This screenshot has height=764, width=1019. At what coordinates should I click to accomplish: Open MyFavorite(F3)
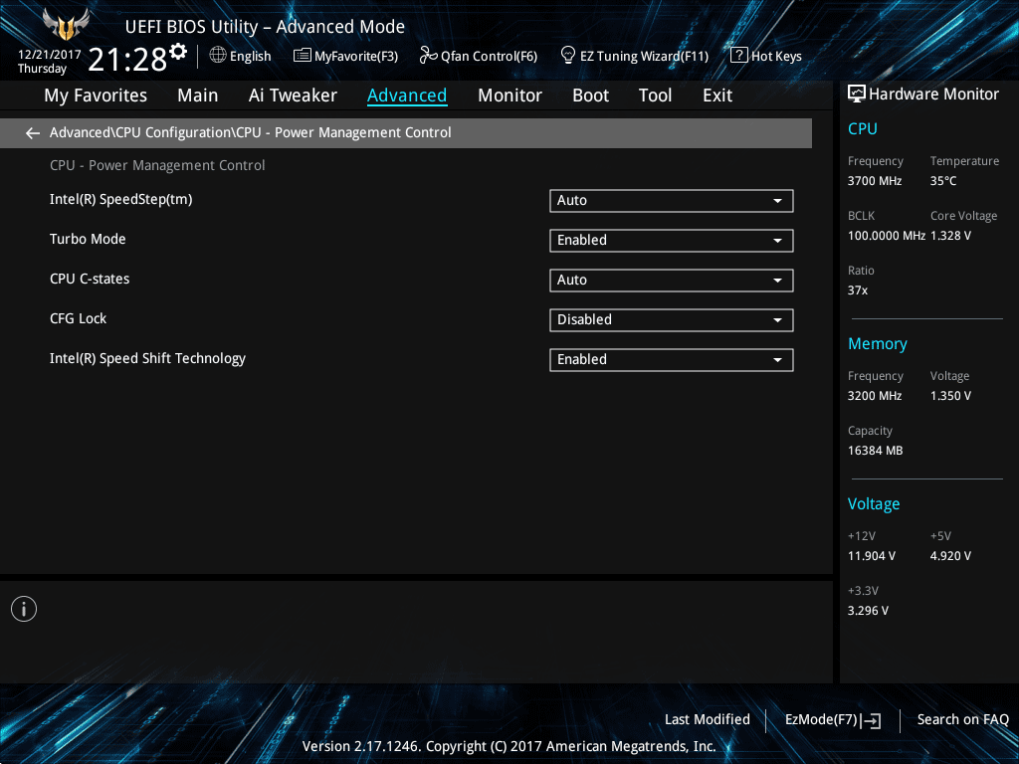tap(345, 56)
